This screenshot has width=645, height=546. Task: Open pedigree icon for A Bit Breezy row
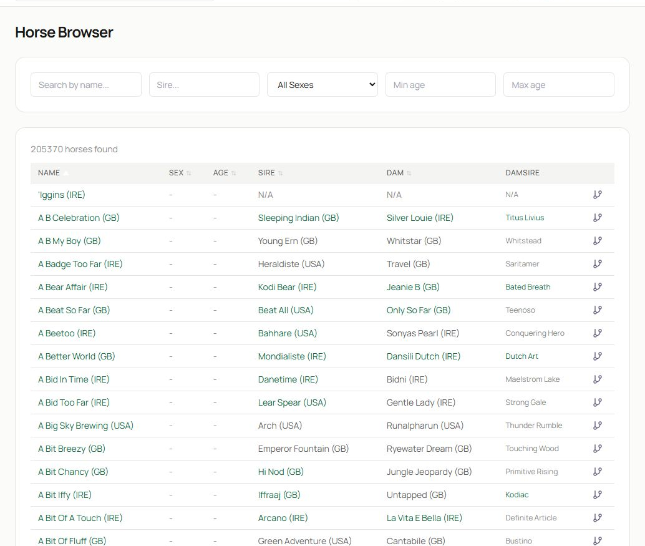(x=598, y=448)
